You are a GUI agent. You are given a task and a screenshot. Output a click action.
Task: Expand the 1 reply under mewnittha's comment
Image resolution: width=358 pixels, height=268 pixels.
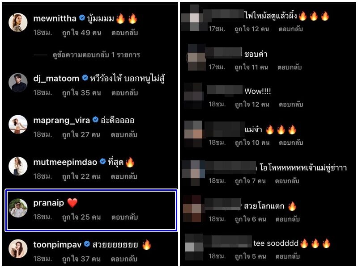tap(96, 55)
